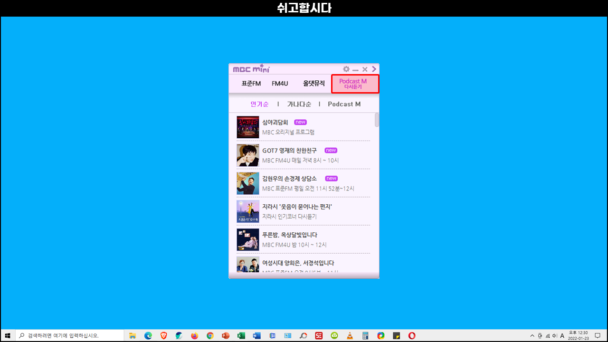Viewport: 608px width, 342px height.
Task: Launch Brave browser from the taskbar
Action: tap(163, 335)
